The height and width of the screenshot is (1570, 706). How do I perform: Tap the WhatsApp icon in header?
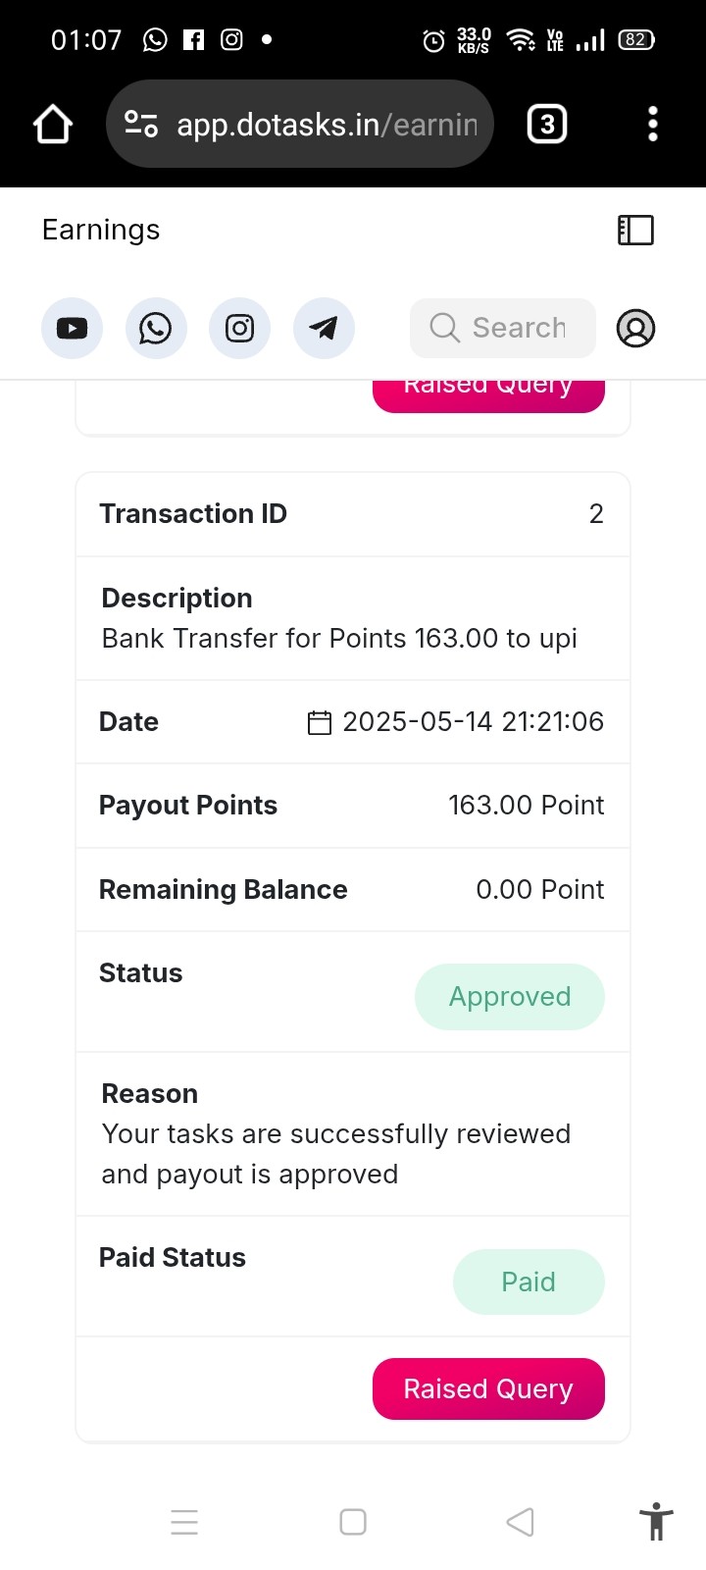(156, 328)
